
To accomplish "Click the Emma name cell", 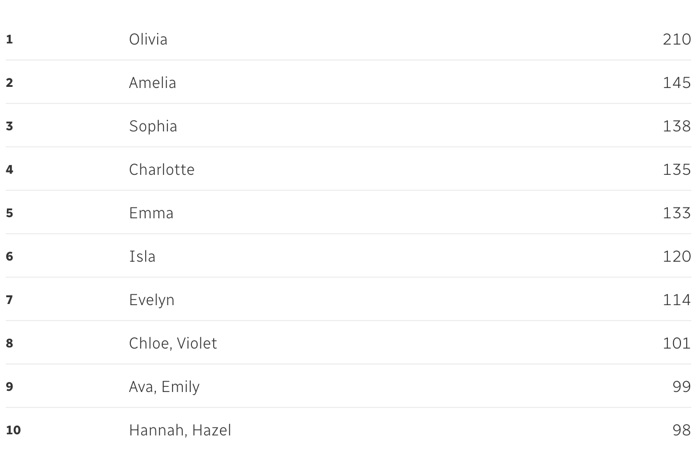I will 151,213.
